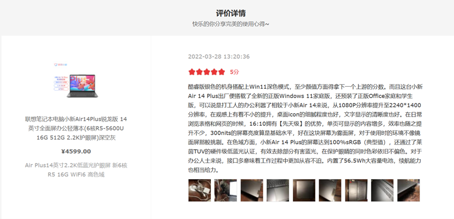This screenshot has height=219, width=454.
Task: Open third review photo of laptop lid
Action: pyautogui.click(x=252, y=191)
